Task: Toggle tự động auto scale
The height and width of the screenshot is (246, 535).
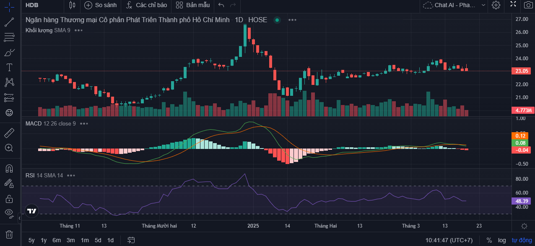Action: tap(522, 240)
